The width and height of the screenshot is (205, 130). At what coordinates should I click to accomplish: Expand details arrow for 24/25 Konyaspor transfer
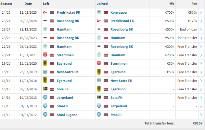201,12
